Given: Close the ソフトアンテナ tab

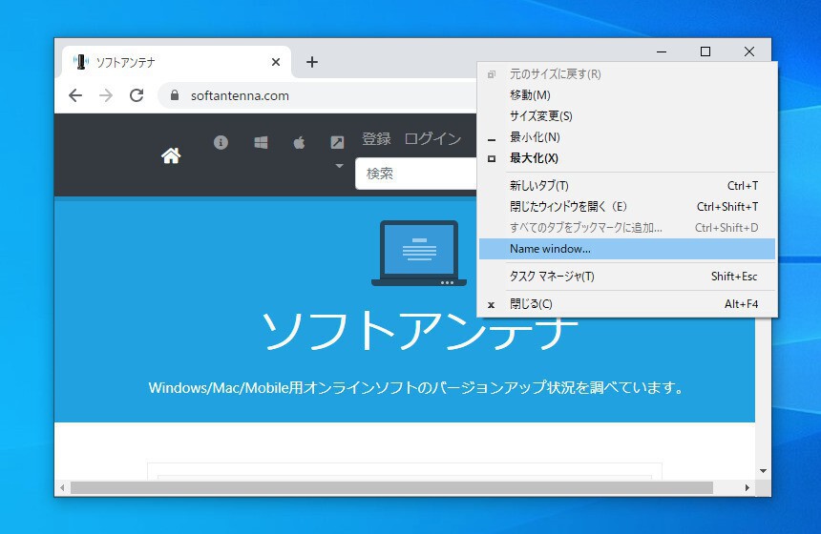Looking at the screenshot, I should (x=276, y=62).
